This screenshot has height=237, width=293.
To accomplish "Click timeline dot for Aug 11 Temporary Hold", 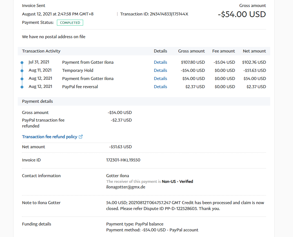I will click(22, 71).
